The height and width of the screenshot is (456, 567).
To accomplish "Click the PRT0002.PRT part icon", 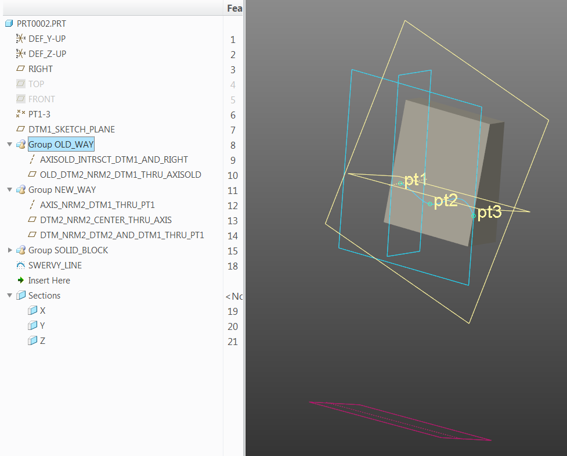I will click(x=9, y=23).
